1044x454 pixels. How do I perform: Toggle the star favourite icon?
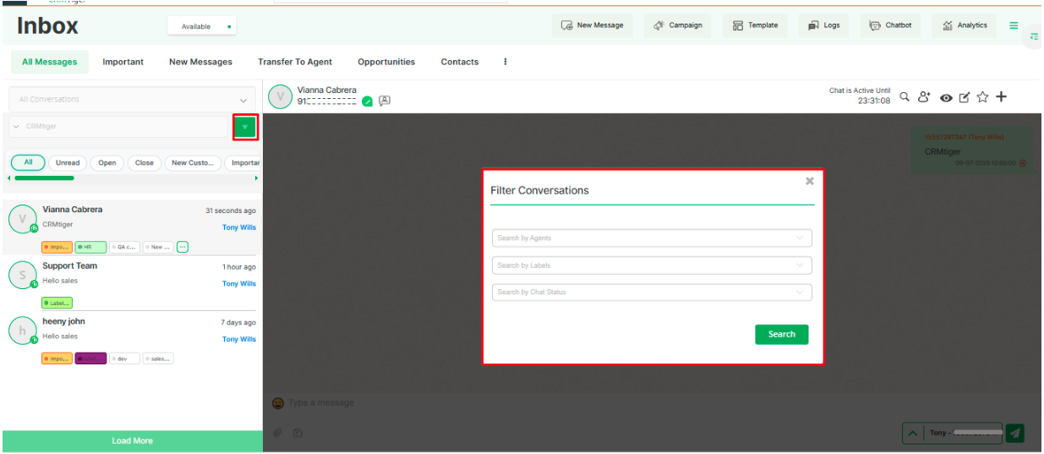(982, 97)
